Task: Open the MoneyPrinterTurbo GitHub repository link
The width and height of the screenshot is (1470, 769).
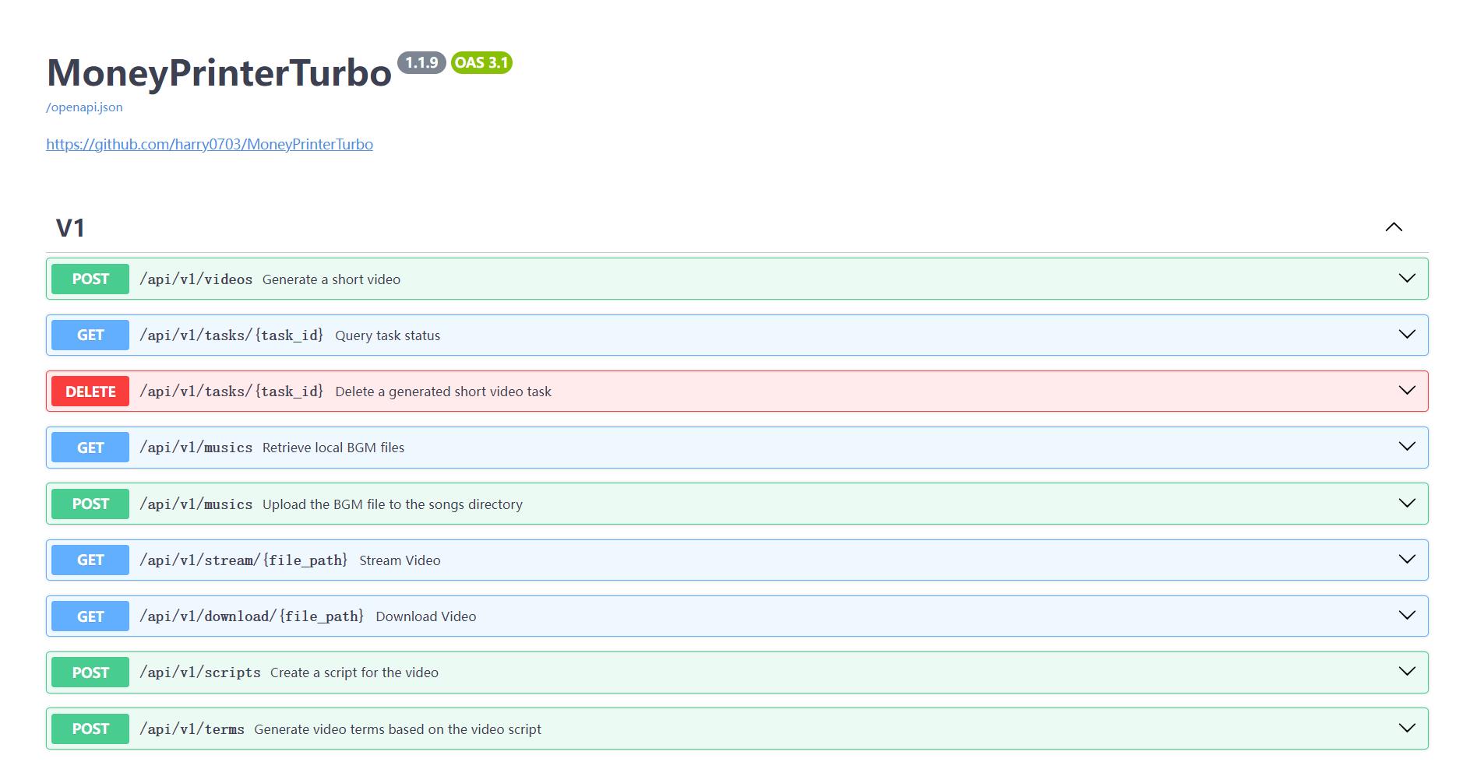Action: [210, 144]
